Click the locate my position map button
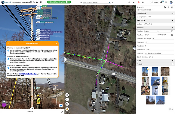Image resolution: width=175 pixels, height=114 pixels. tap(67, 99)
